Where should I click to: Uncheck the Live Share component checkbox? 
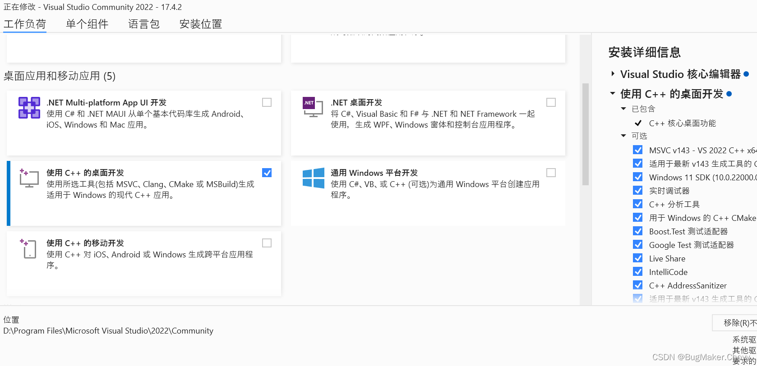click(638, 258)
